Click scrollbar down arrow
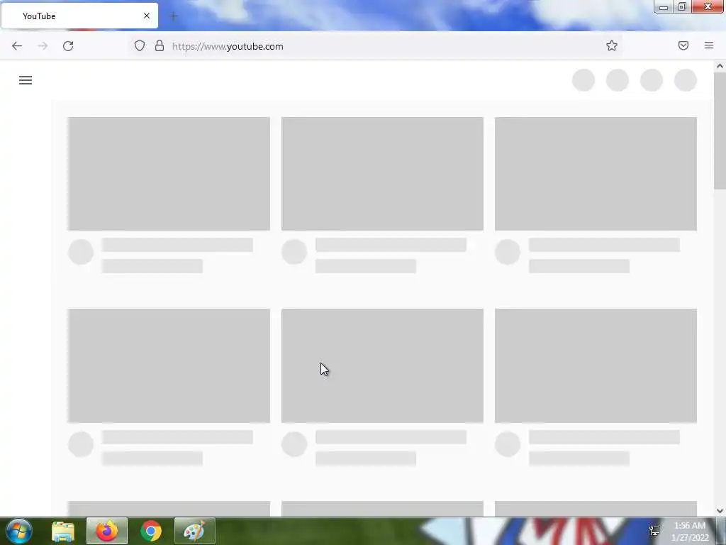This screenshot has width=726, height=545. coord(720,511)
